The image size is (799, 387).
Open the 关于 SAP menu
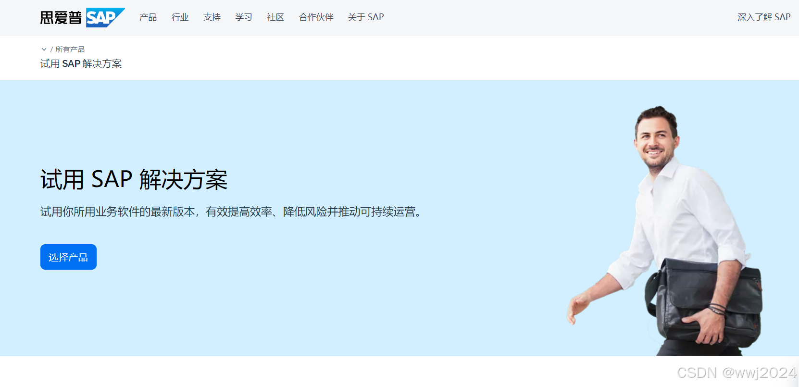click(x=366, y=17)
